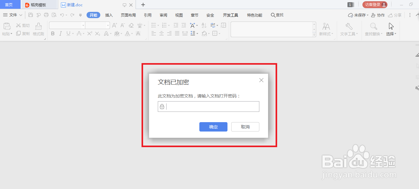
Task: Toggle bold formatting
Action: point(52,33)
